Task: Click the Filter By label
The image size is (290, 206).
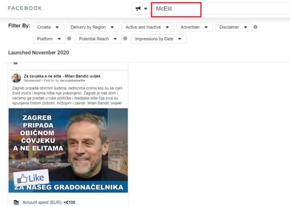Action: coord(19,26)
